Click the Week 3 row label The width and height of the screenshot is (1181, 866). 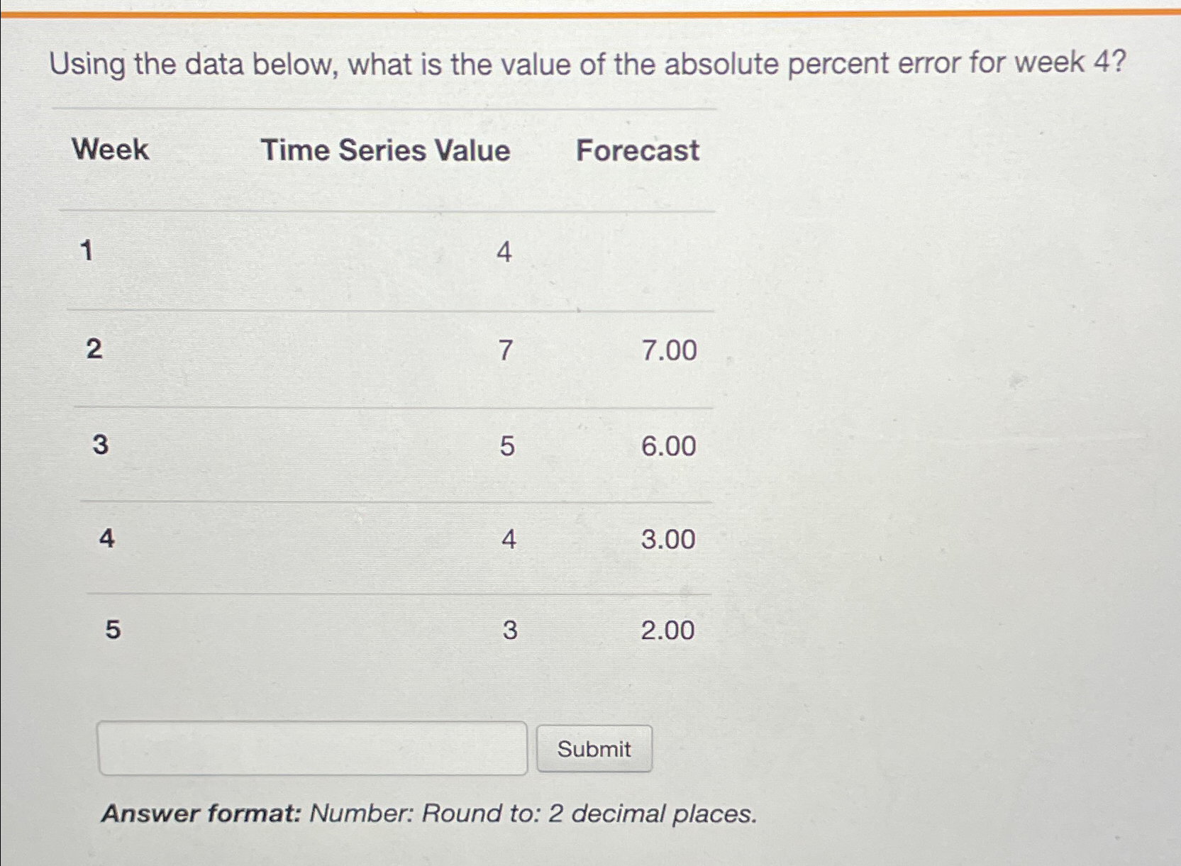point(101,445)
